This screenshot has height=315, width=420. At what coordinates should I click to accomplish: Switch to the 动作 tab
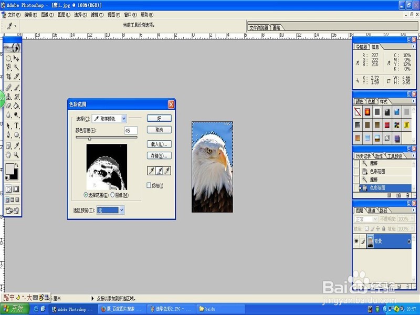379,156
